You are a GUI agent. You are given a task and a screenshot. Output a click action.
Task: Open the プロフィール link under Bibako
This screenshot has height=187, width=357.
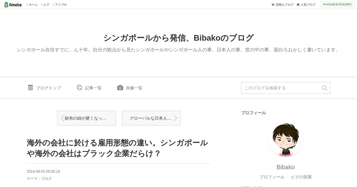(x=272, y=177)
